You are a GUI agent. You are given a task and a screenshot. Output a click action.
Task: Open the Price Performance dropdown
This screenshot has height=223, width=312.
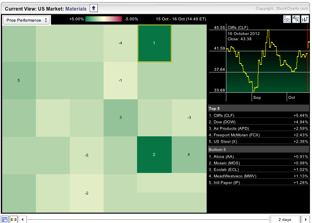click(26, 20)
